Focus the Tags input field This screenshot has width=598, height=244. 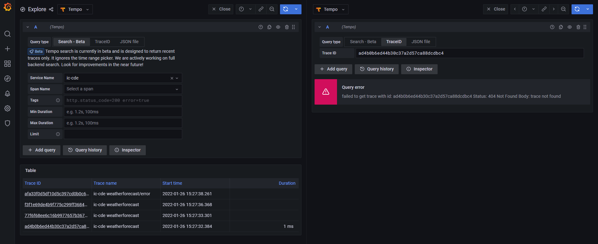coord(123,100)
